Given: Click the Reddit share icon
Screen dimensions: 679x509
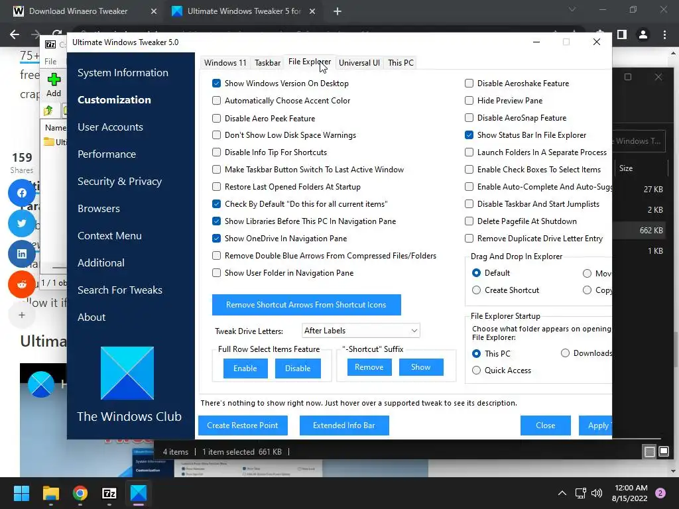Looking at the screenshot, I should 22,284.
